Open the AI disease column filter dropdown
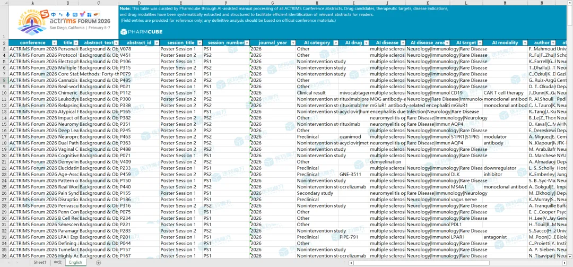 pos(403,43)
